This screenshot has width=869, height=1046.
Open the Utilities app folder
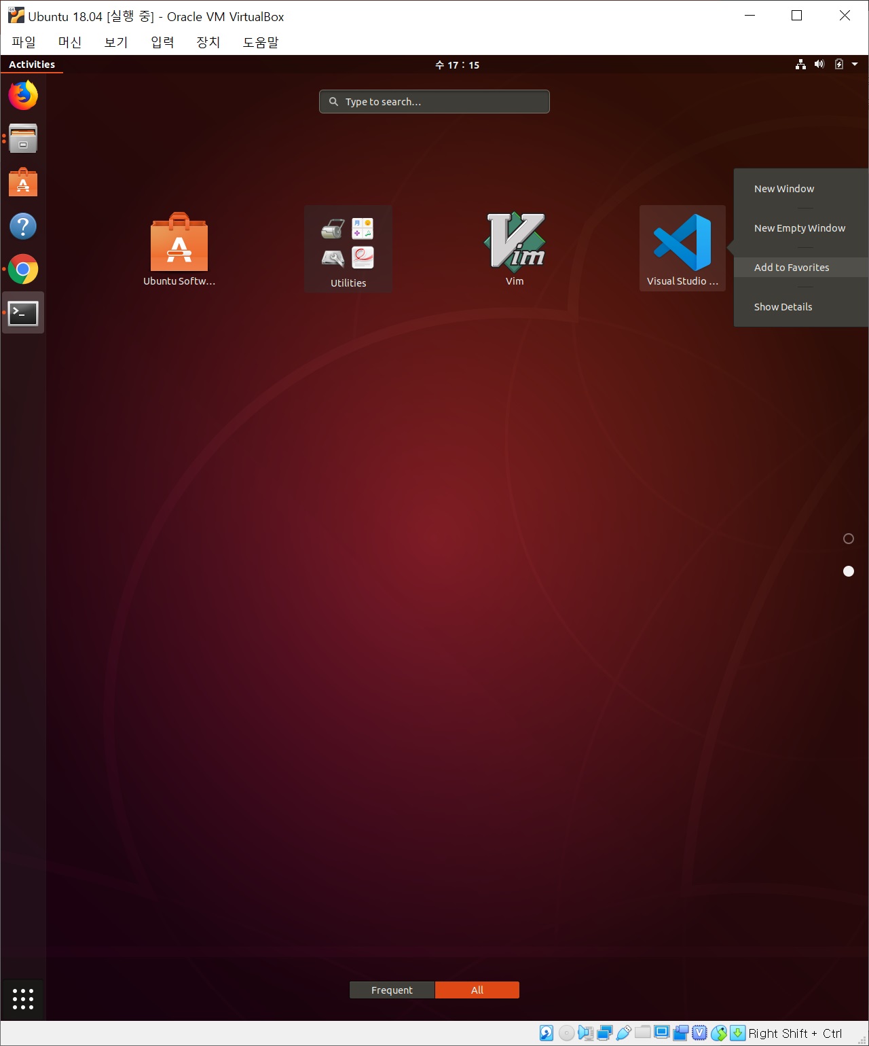click(348, 249)
